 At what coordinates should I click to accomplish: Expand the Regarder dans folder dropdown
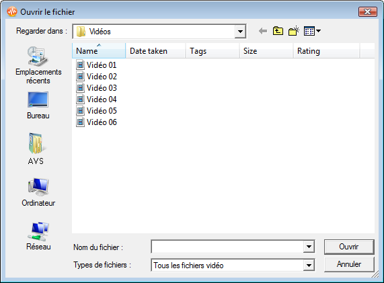click(x=240, y=32)
